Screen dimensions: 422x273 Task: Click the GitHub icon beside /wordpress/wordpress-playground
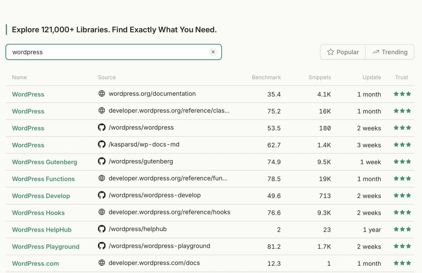tap(102, 246)
